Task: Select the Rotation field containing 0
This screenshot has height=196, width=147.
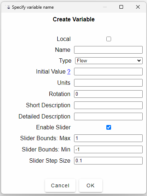Action: (x=108, y=94)
